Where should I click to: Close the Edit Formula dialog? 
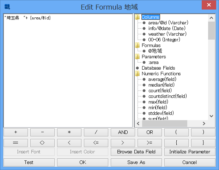click(209, 5)
